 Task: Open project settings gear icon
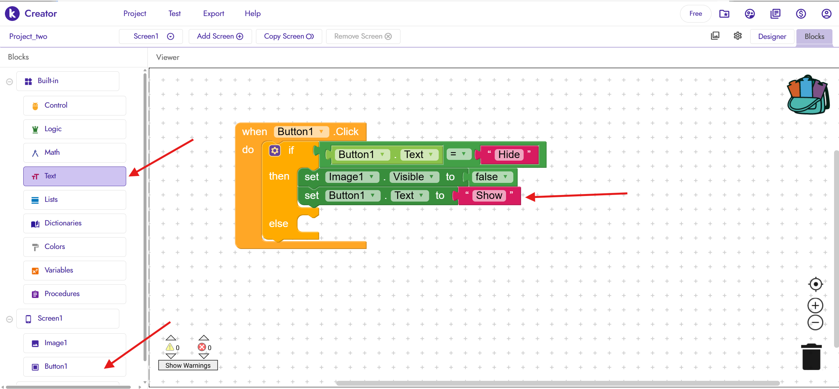coord(737,36)
